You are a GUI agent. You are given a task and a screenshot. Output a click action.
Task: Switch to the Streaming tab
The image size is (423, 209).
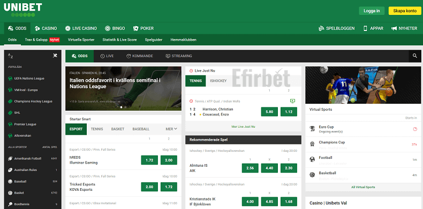click(179, 56)
